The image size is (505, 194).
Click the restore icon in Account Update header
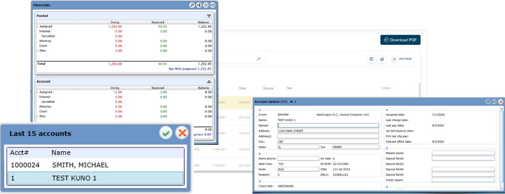click(x=488, y=102)
